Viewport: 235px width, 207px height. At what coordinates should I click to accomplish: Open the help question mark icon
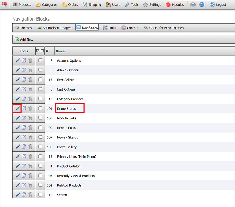(202, 5)
